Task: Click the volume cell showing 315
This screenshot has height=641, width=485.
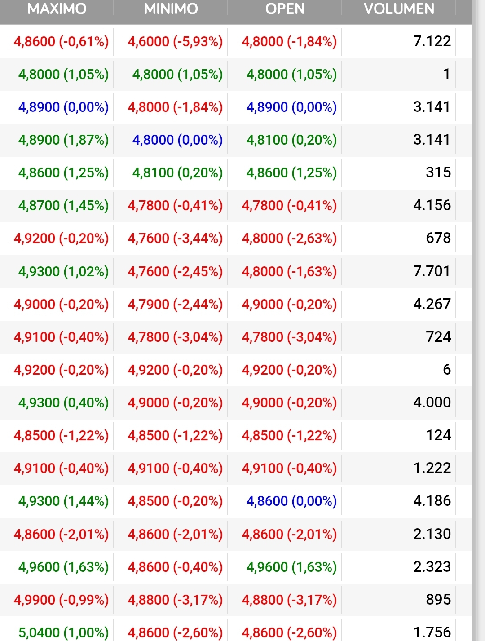Action: 438,172
